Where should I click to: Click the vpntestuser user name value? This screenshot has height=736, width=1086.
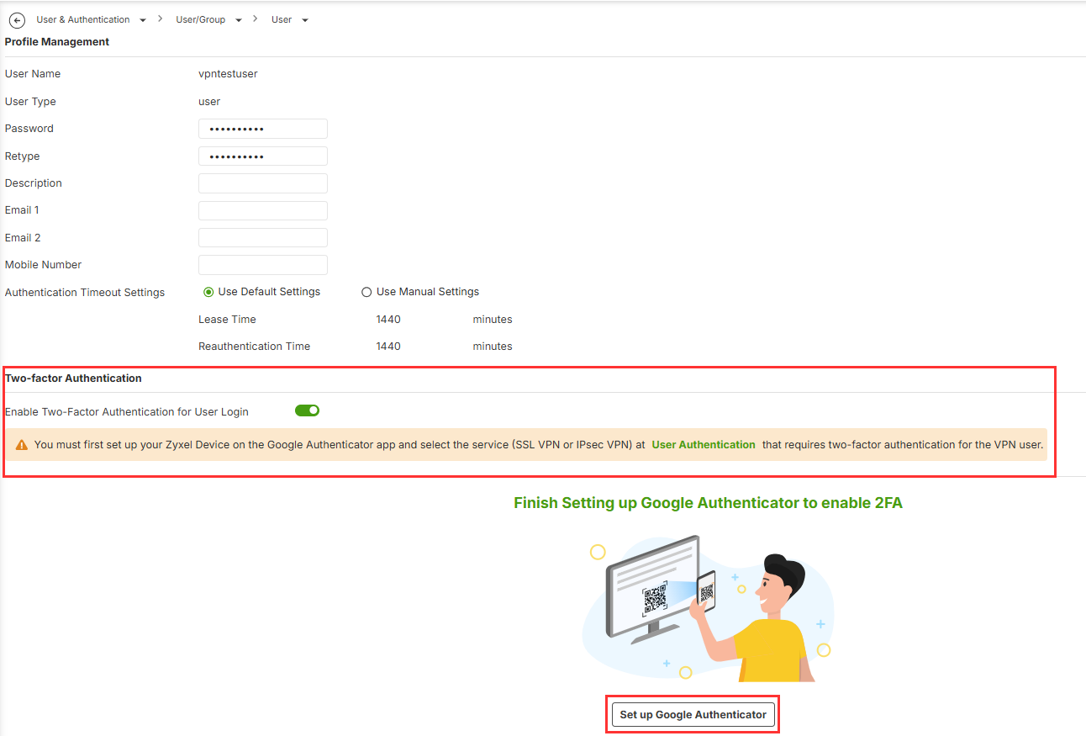coord(228,74)
